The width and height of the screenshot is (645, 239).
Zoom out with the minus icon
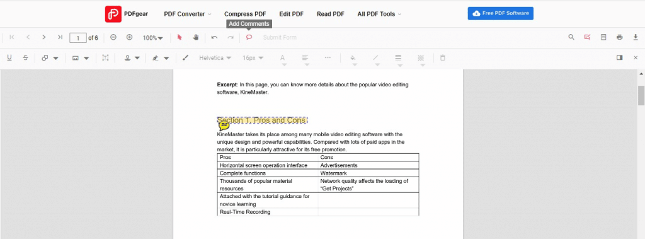point(113,37)
